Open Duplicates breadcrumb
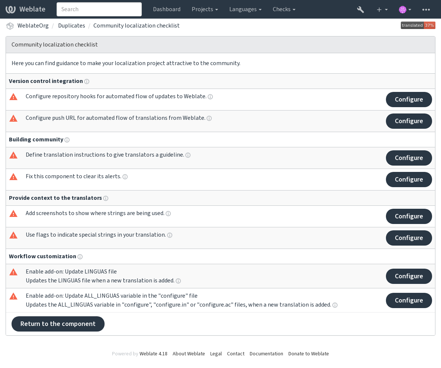This screenshot has width=441, height=368. [x=71, y=26]
